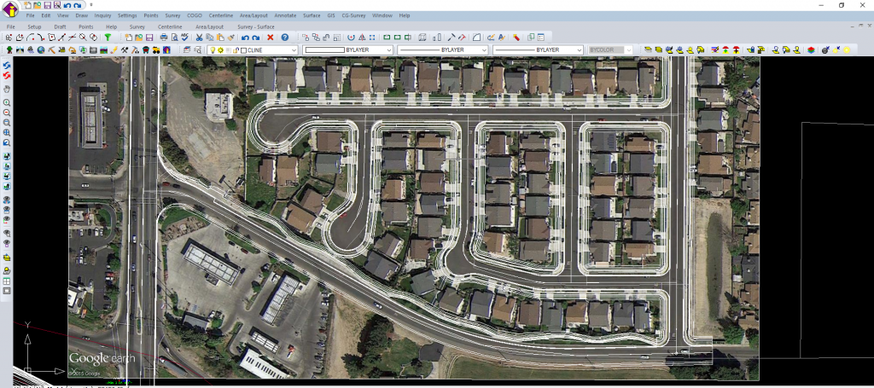The image size is (874, 388).
Task: Switch to the Survey - Surface tab
Action: pos(255,26)
